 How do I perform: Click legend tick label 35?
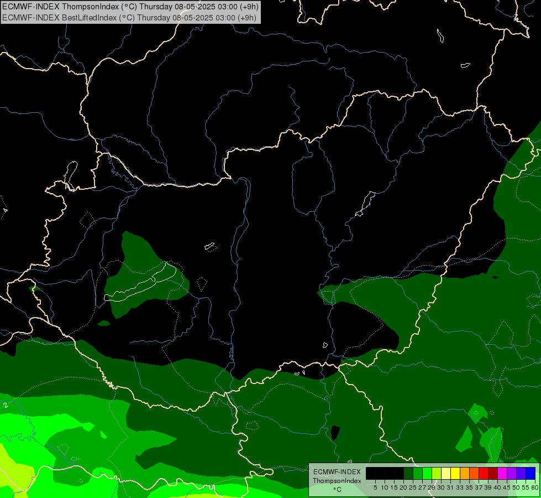469,487
